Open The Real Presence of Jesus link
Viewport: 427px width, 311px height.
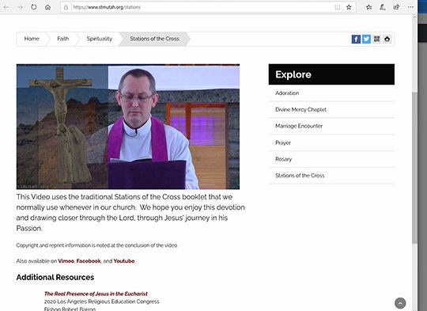pyautogui.click(x=96, y=294)
